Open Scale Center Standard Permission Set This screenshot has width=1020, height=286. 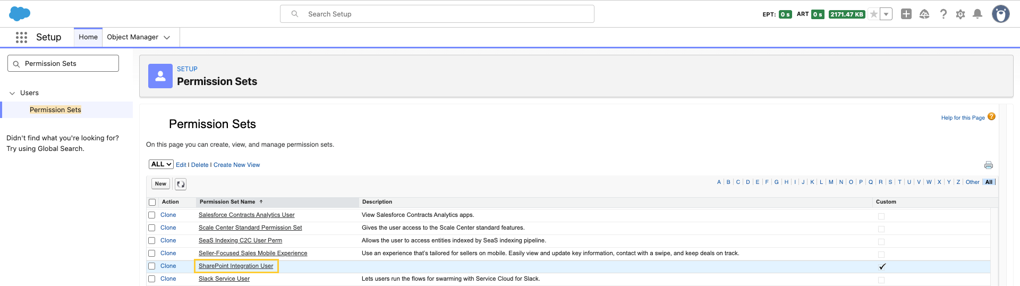pos(250,228)
